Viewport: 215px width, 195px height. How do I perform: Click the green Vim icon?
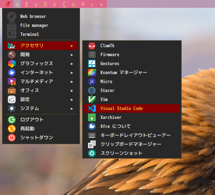tap(92, 99)
